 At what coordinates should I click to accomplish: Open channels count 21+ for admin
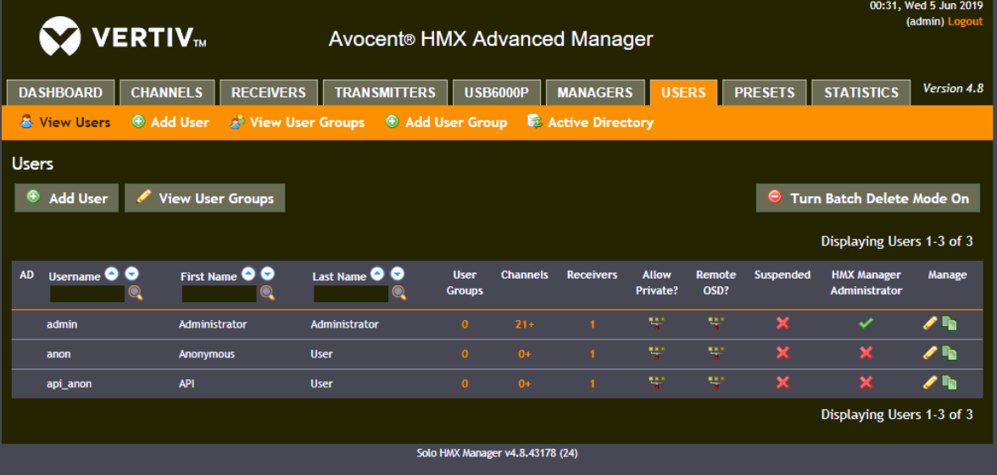tap(525, 324)
